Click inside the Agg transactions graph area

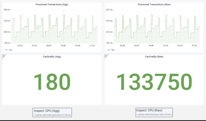pyautogui.click(x=54, y=26)
